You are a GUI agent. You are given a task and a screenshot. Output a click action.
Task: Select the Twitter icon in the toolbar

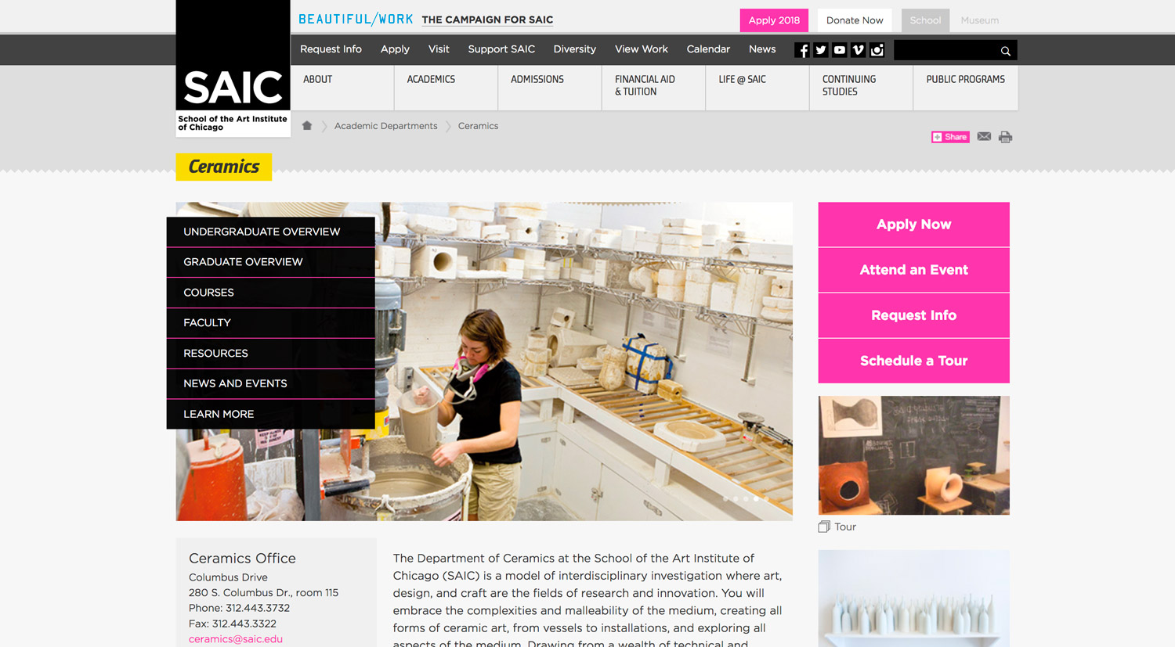tap(820, 49)
